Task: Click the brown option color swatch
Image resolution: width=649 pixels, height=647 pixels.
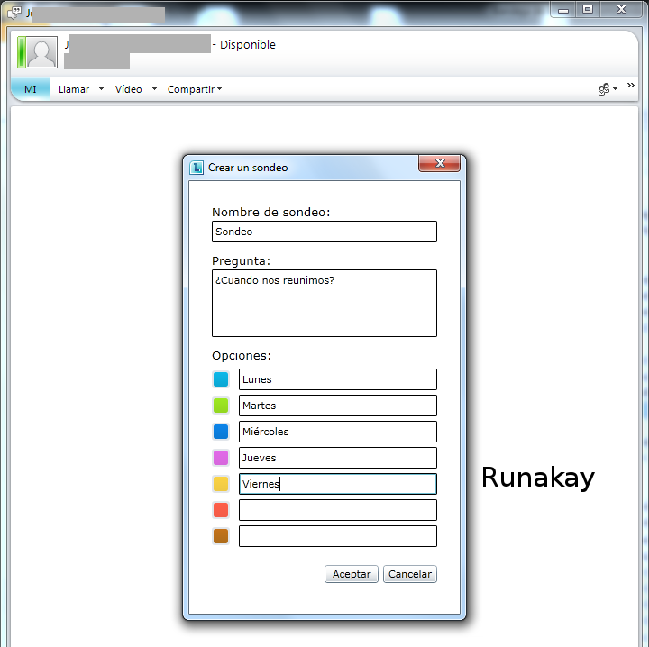Action: point(221,536)
